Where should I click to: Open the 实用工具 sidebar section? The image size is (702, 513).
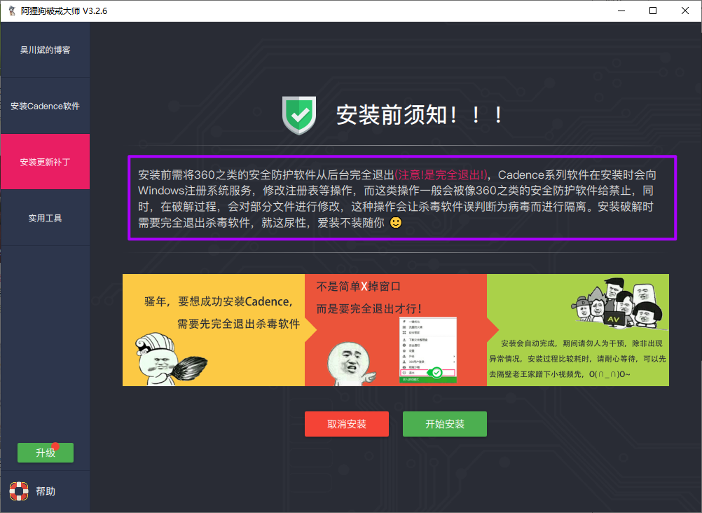coord(46,218)
